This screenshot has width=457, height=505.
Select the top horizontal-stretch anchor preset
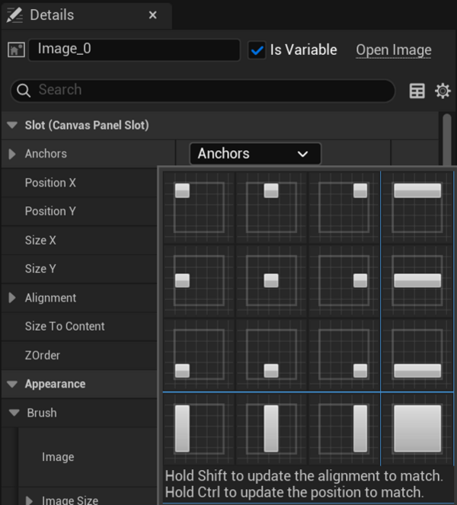417,207
